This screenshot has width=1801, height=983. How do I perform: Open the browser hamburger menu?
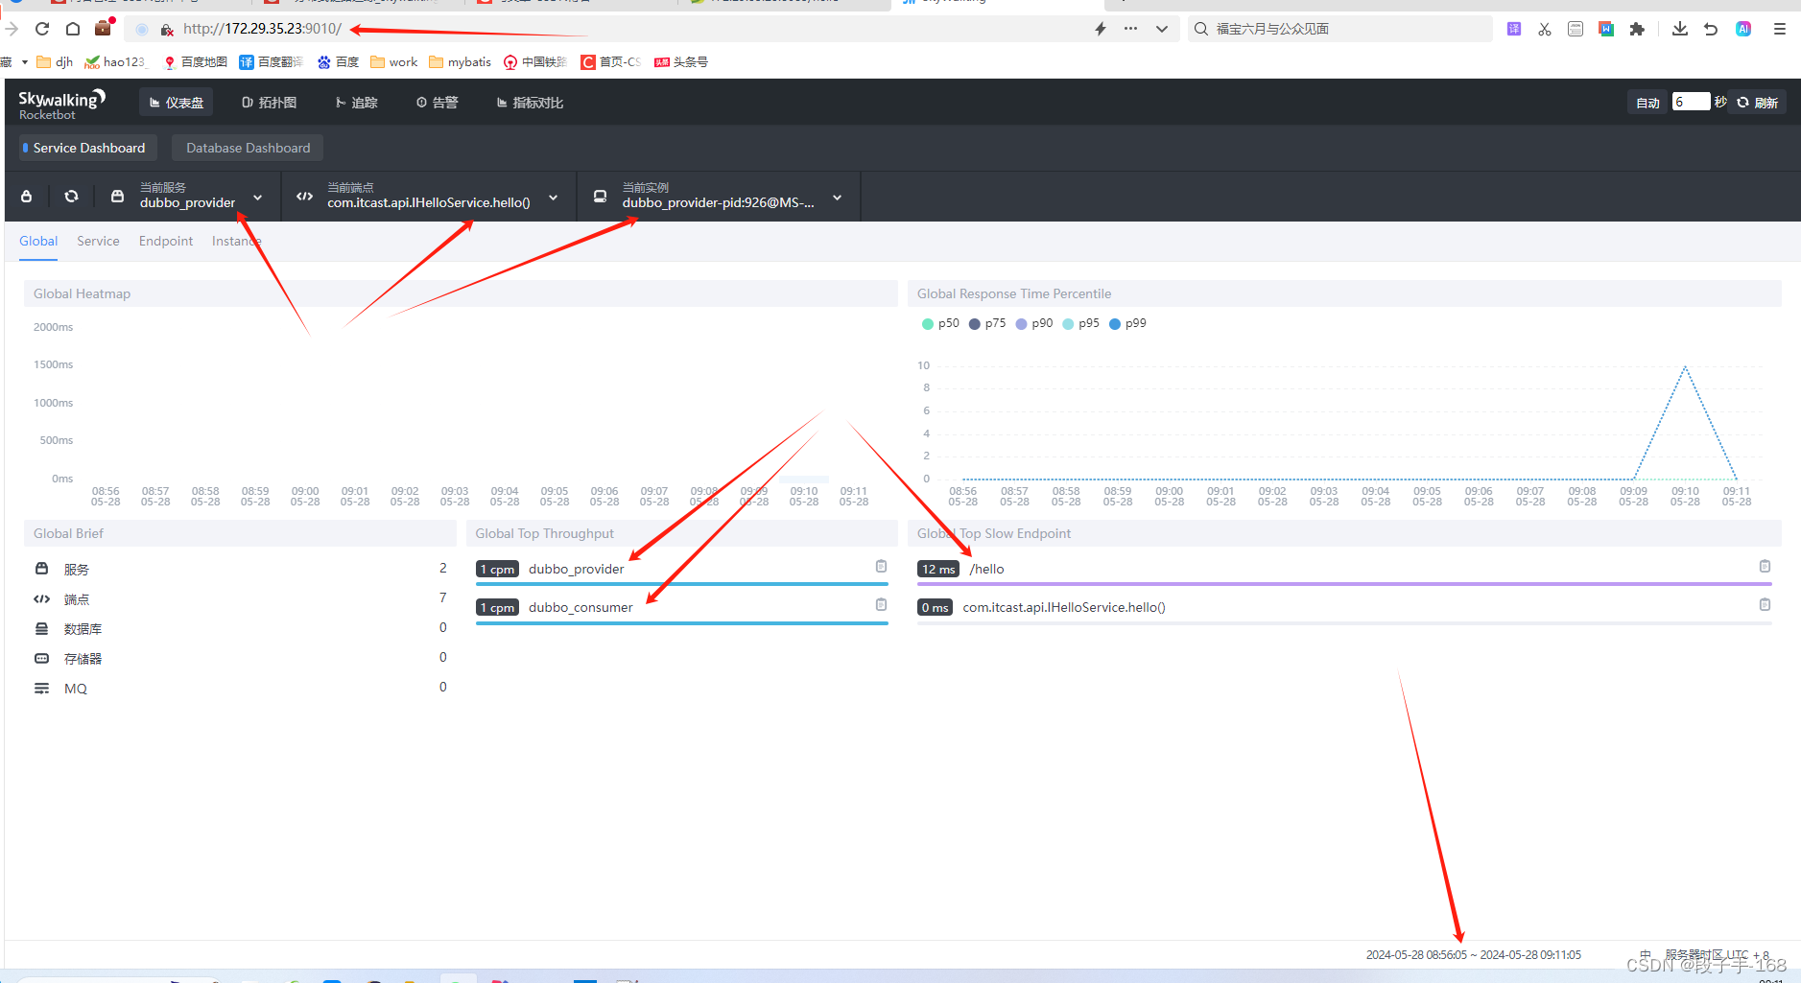pyautogui.click(x=1780, y=29)
